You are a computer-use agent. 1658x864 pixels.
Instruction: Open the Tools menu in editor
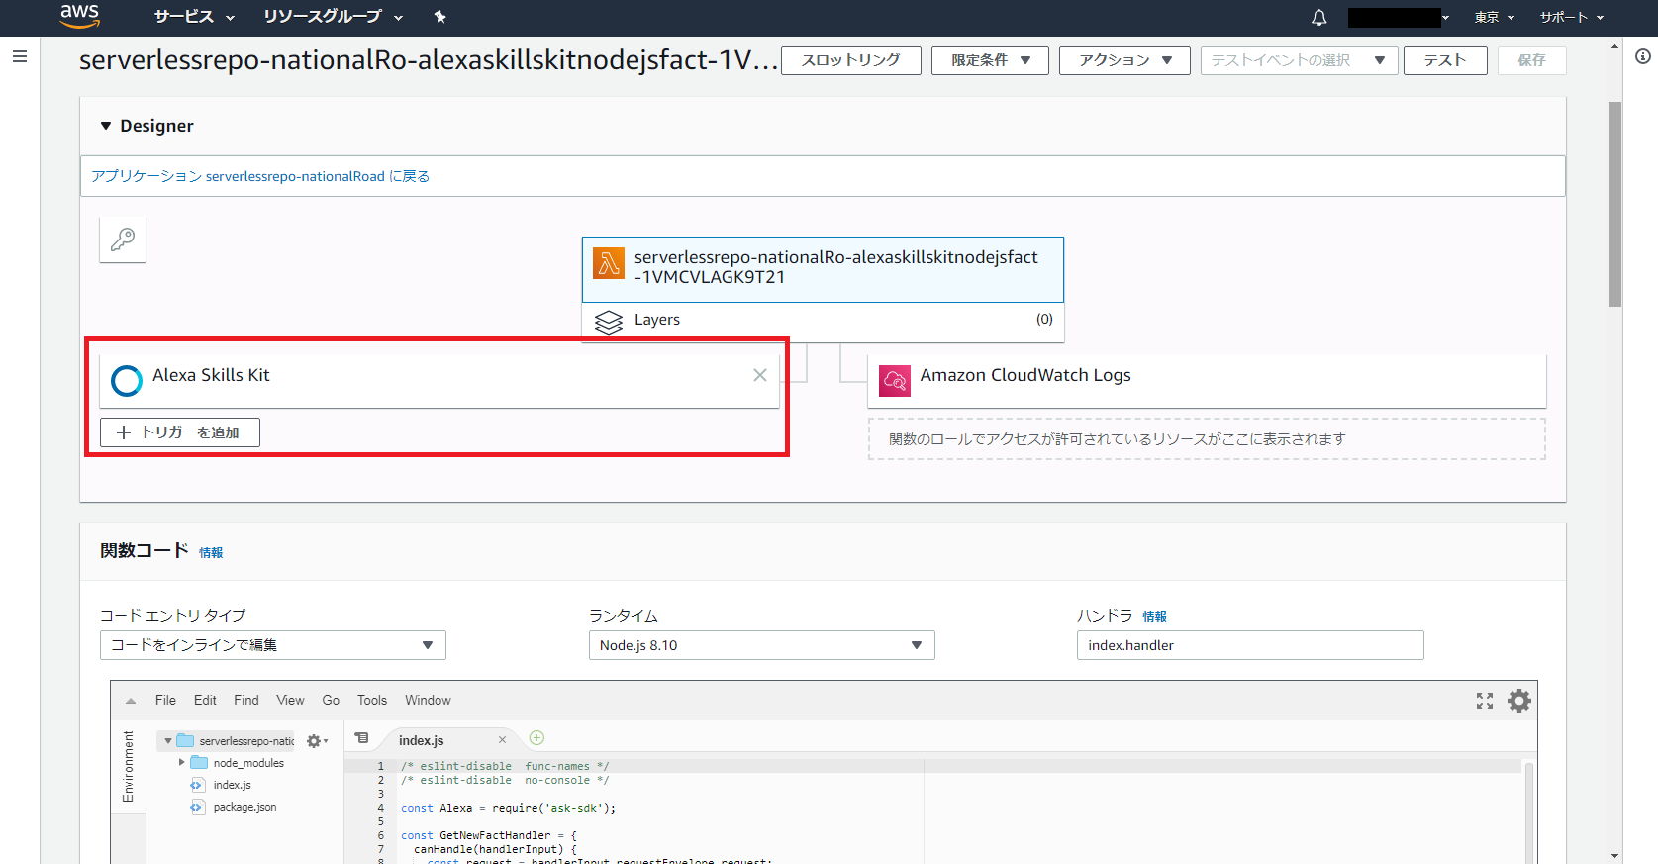click(x=372, y=700)
